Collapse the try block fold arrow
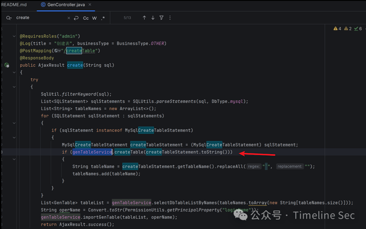366x229 pixels. 14,87
